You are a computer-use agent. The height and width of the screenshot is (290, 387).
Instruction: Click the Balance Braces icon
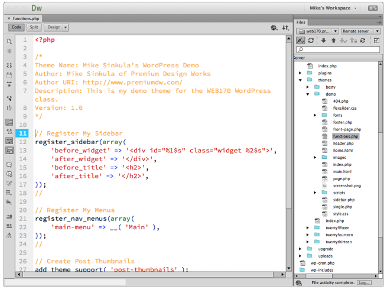9,108
